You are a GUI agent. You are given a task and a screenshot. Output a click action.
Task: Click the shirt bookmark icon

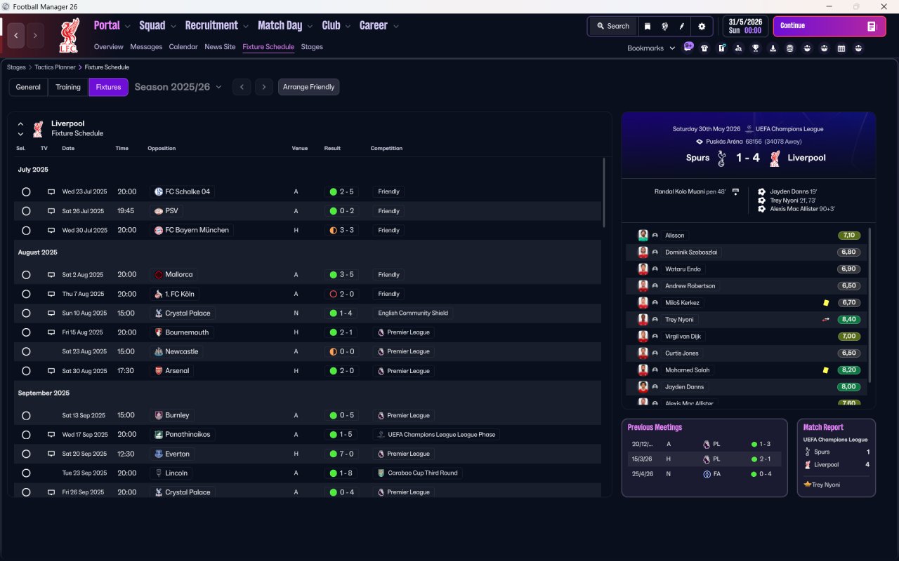point(704,48)
